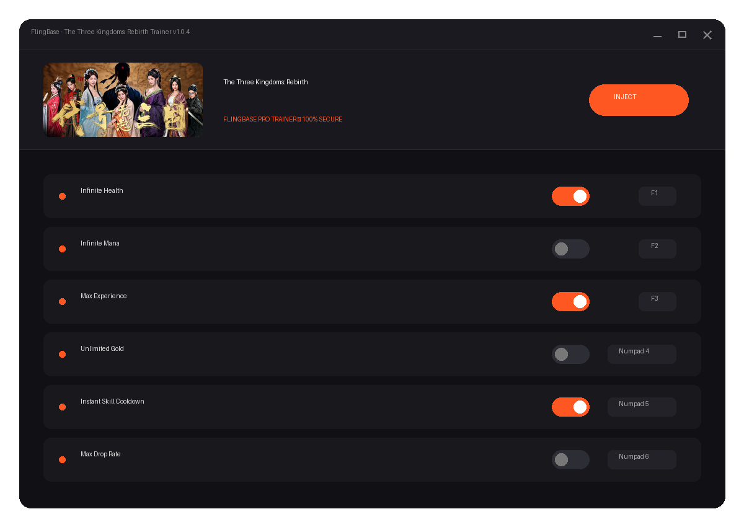The image size is (744, 527).
Task: Disable the Infinite Health toggle
Action: click(570, 196)
